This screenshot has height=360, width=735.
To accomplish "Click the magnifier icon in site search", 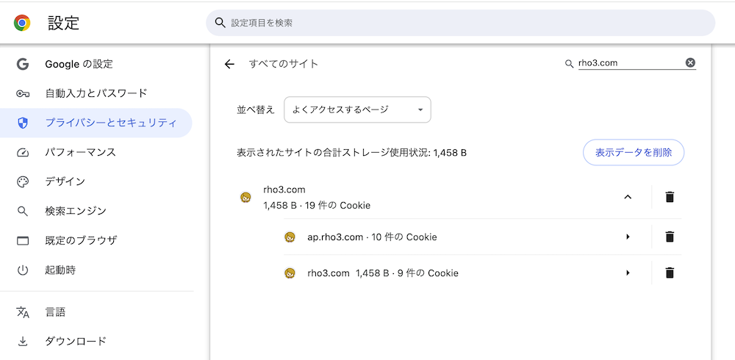I will 569,64.
